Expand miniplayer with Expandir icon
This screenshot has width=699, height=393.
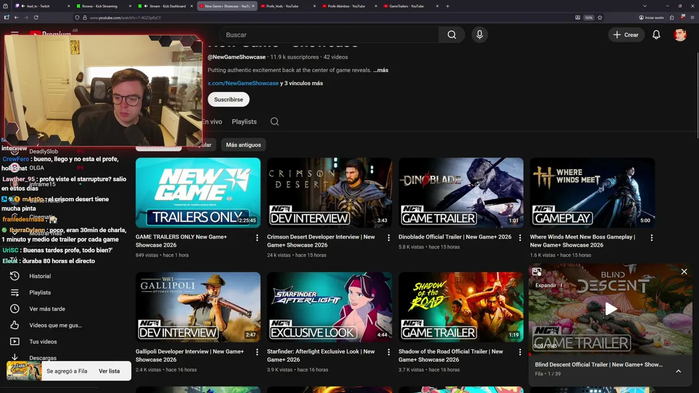(x=537, y=272)
